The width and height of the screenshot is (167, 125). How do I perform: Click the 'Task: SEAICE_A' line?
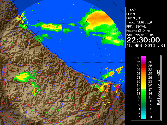(139, 22)
